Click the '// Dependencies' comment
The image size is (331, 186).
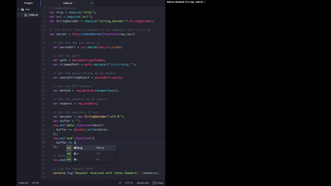tap(62, 8)
